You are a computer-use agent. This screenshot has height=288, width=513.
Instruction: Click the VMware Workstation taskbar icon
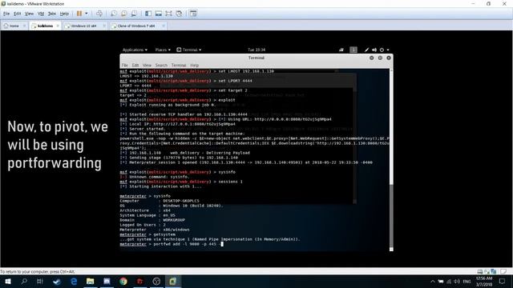point(173,281)
